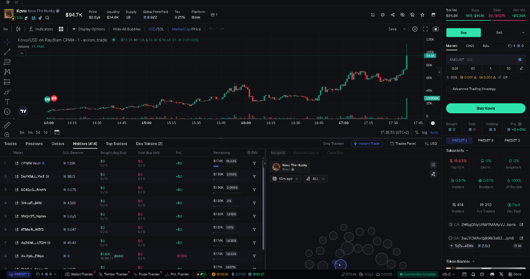530x279 pixels.
Task: Open the Top Traders tab
Action: pos(117,144)
